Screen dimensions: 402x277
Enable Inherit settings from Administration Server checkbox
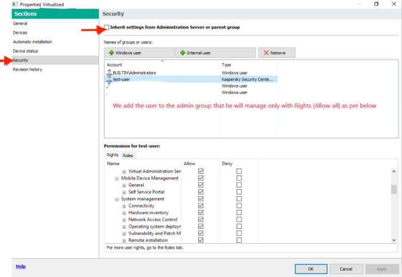[107, 27]
